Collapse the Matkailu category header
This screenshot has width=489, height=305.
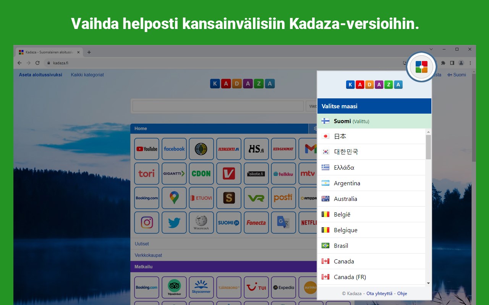[223, 267]
